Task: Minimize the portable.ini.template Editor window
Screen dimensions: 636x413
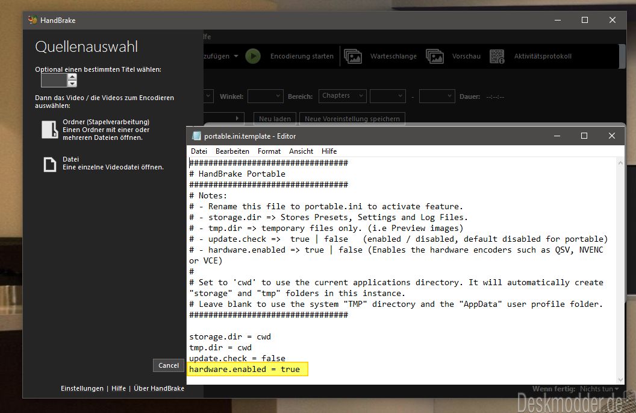Action: (557, 136)
